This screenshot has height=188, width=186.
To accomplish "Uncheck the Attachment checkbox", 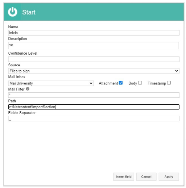I will pyautogui.click(x=121, y=83).
